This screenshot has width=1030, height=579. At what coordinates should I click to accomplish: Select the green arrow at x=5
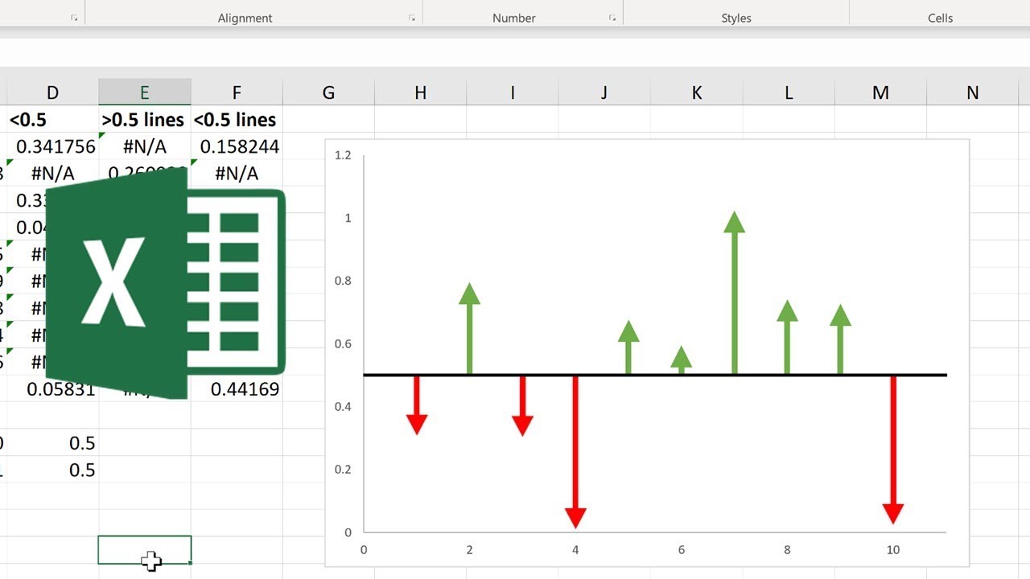tap(628, 347)
